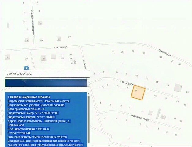Click the cadastral number search field
Viewport: 192px width, 147px height.
(x=47, y=74)
